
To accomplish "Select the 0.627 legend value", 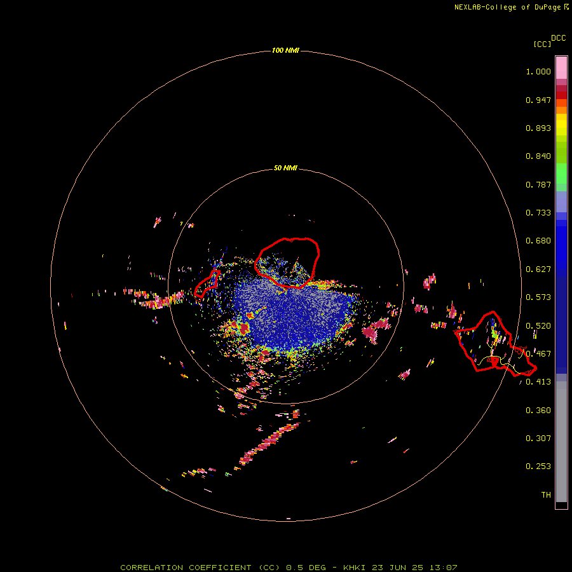I will point(538,269).
